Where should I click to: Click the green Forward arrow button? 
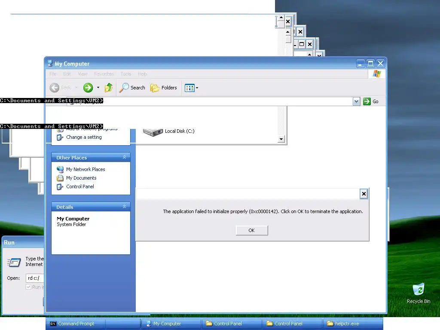point(88,88)
